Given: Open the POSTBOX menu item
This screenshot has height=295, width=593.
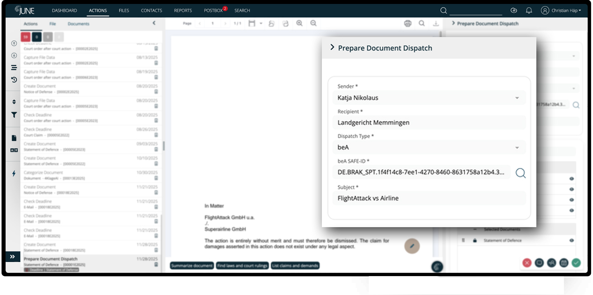Looking at the screenshot, I should pyautogui.click(x=213, y=10).
